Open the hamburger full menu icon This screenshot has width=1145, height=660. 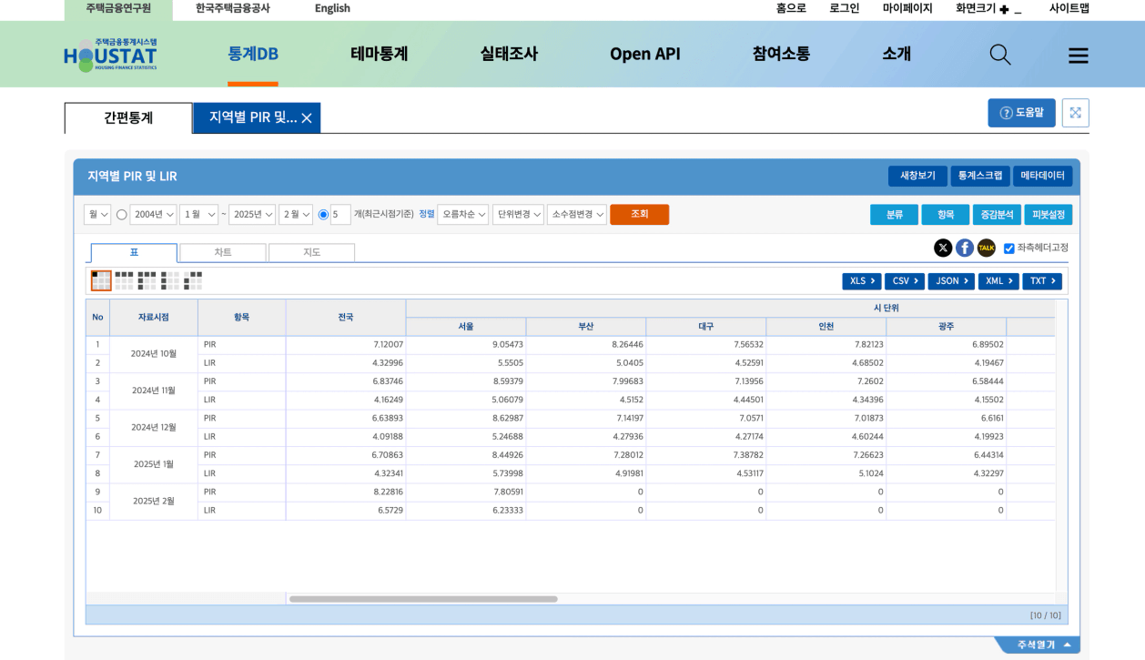tap(1079, 56)
